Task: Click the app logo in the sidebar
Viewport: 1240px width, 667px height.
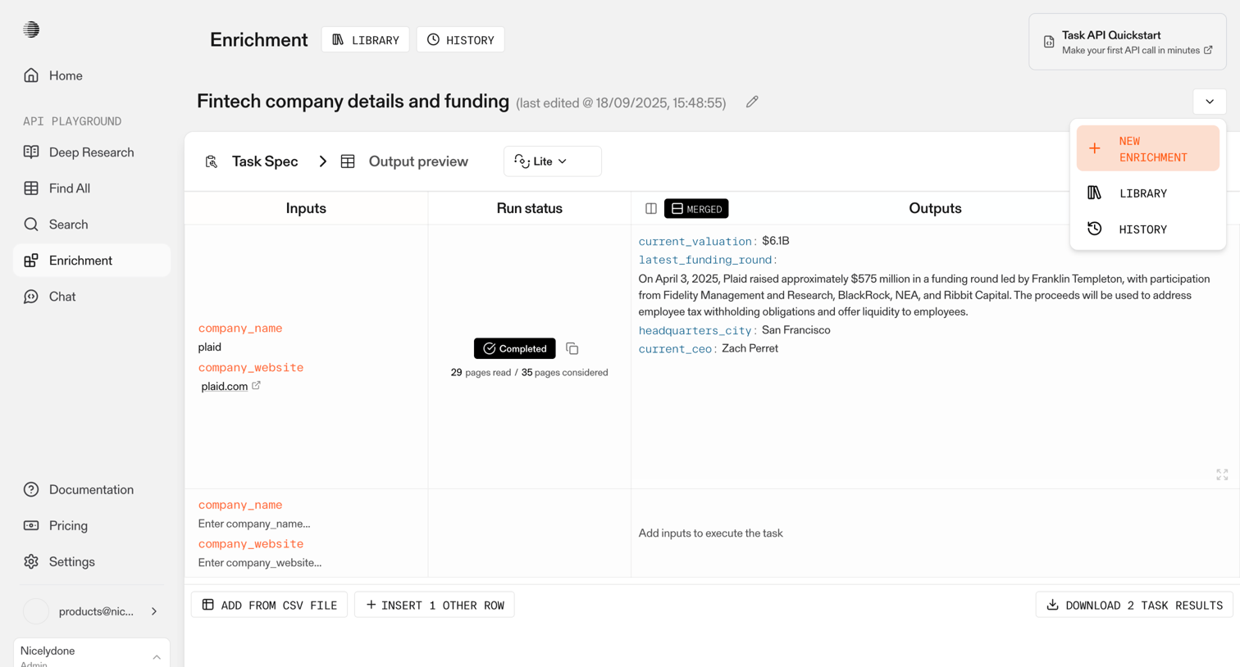Action: point(31,29)
